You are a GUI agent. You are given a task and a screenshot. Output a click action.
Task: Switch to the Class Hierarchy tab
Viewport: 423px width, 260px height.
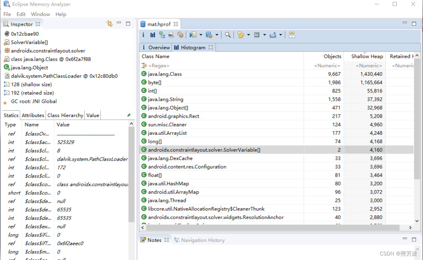point(65,115)
